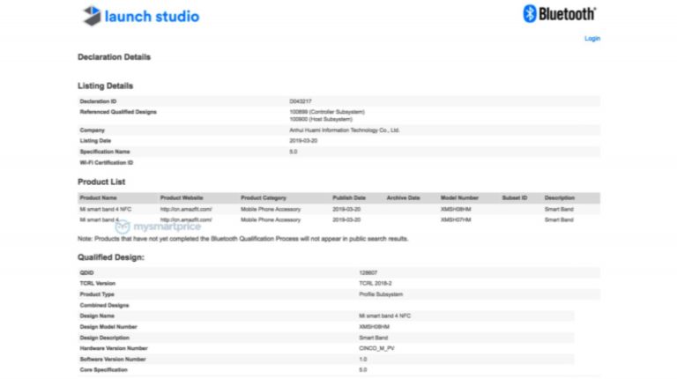
Task: Open the Login link
Action: click(x=591, y=39)
